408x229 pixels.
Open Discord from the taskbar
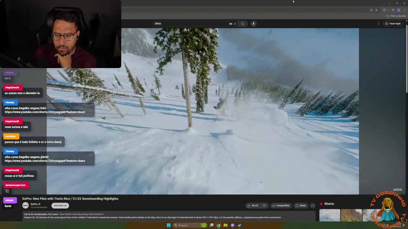[232, 225]
